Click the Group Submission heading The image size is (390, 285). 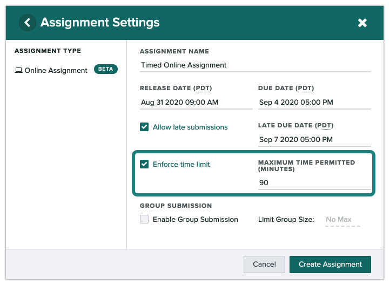pyautogui.click(x=176, y=206)
